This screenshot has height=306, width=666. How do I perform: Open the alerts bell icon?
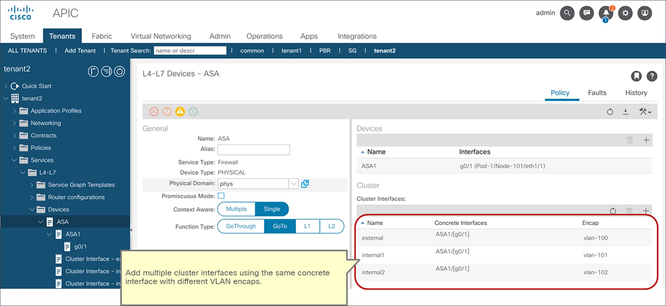point(606,13)
